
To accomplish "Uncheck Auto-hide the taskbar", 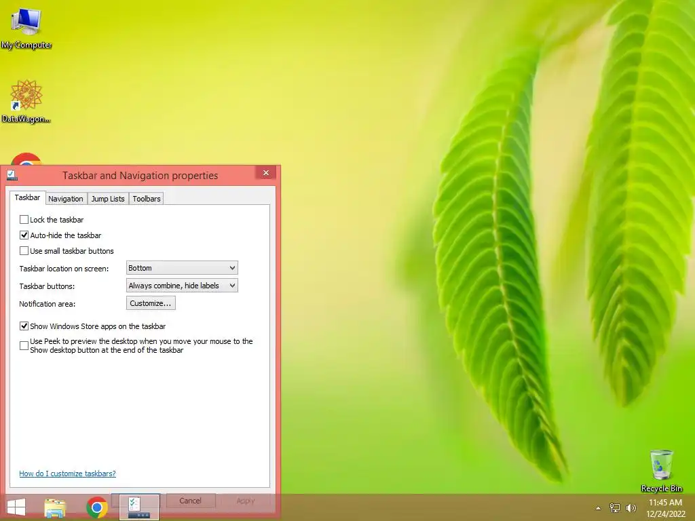I will pos(24,235).
